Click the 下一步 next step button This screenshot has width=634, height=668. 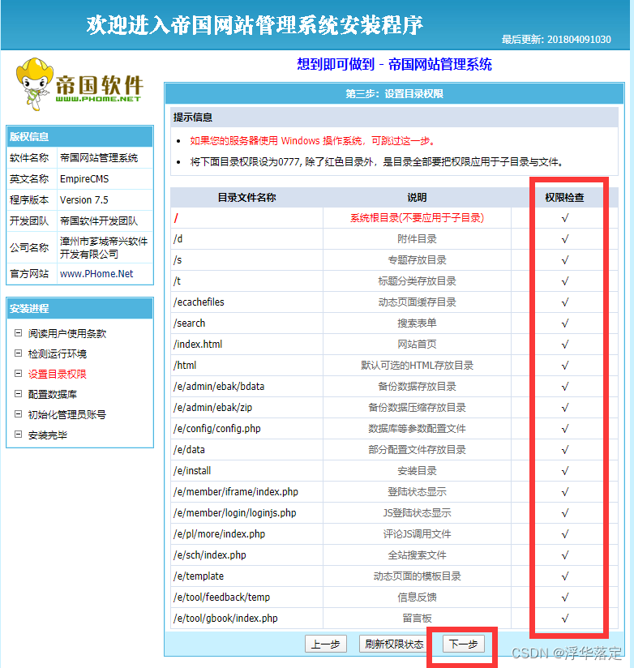[464, 644]
